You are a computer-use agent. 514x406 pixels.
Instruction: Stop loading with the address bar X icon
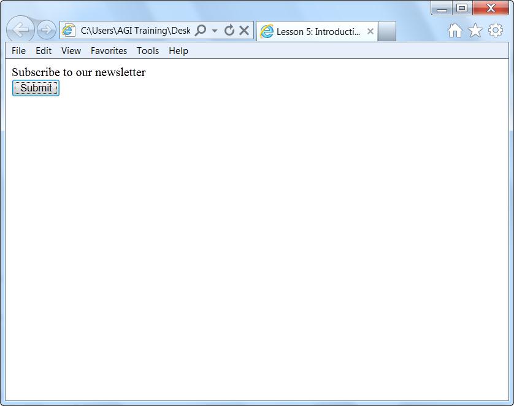click(x=244, y=31)
